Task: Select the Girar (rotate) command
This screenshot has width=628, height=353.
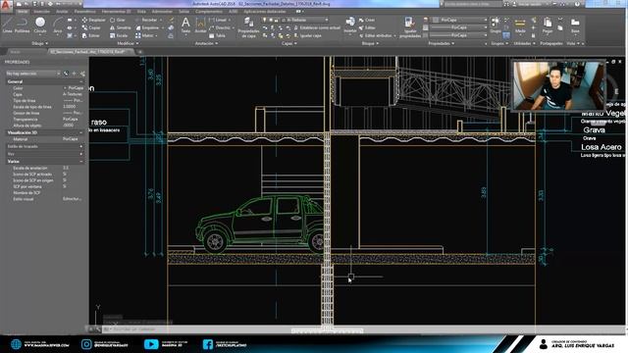Action: point(118,20)
